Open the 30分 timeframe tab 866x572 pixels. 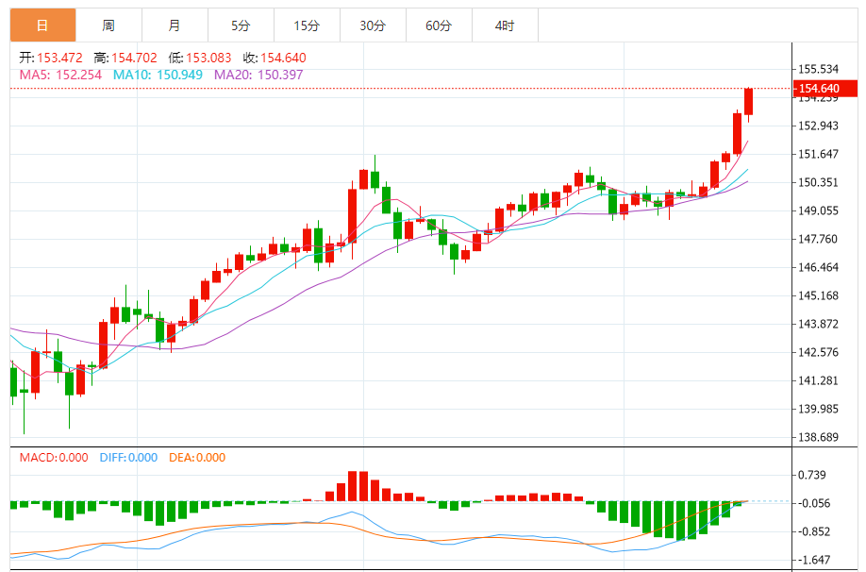(x=374, y=25)
